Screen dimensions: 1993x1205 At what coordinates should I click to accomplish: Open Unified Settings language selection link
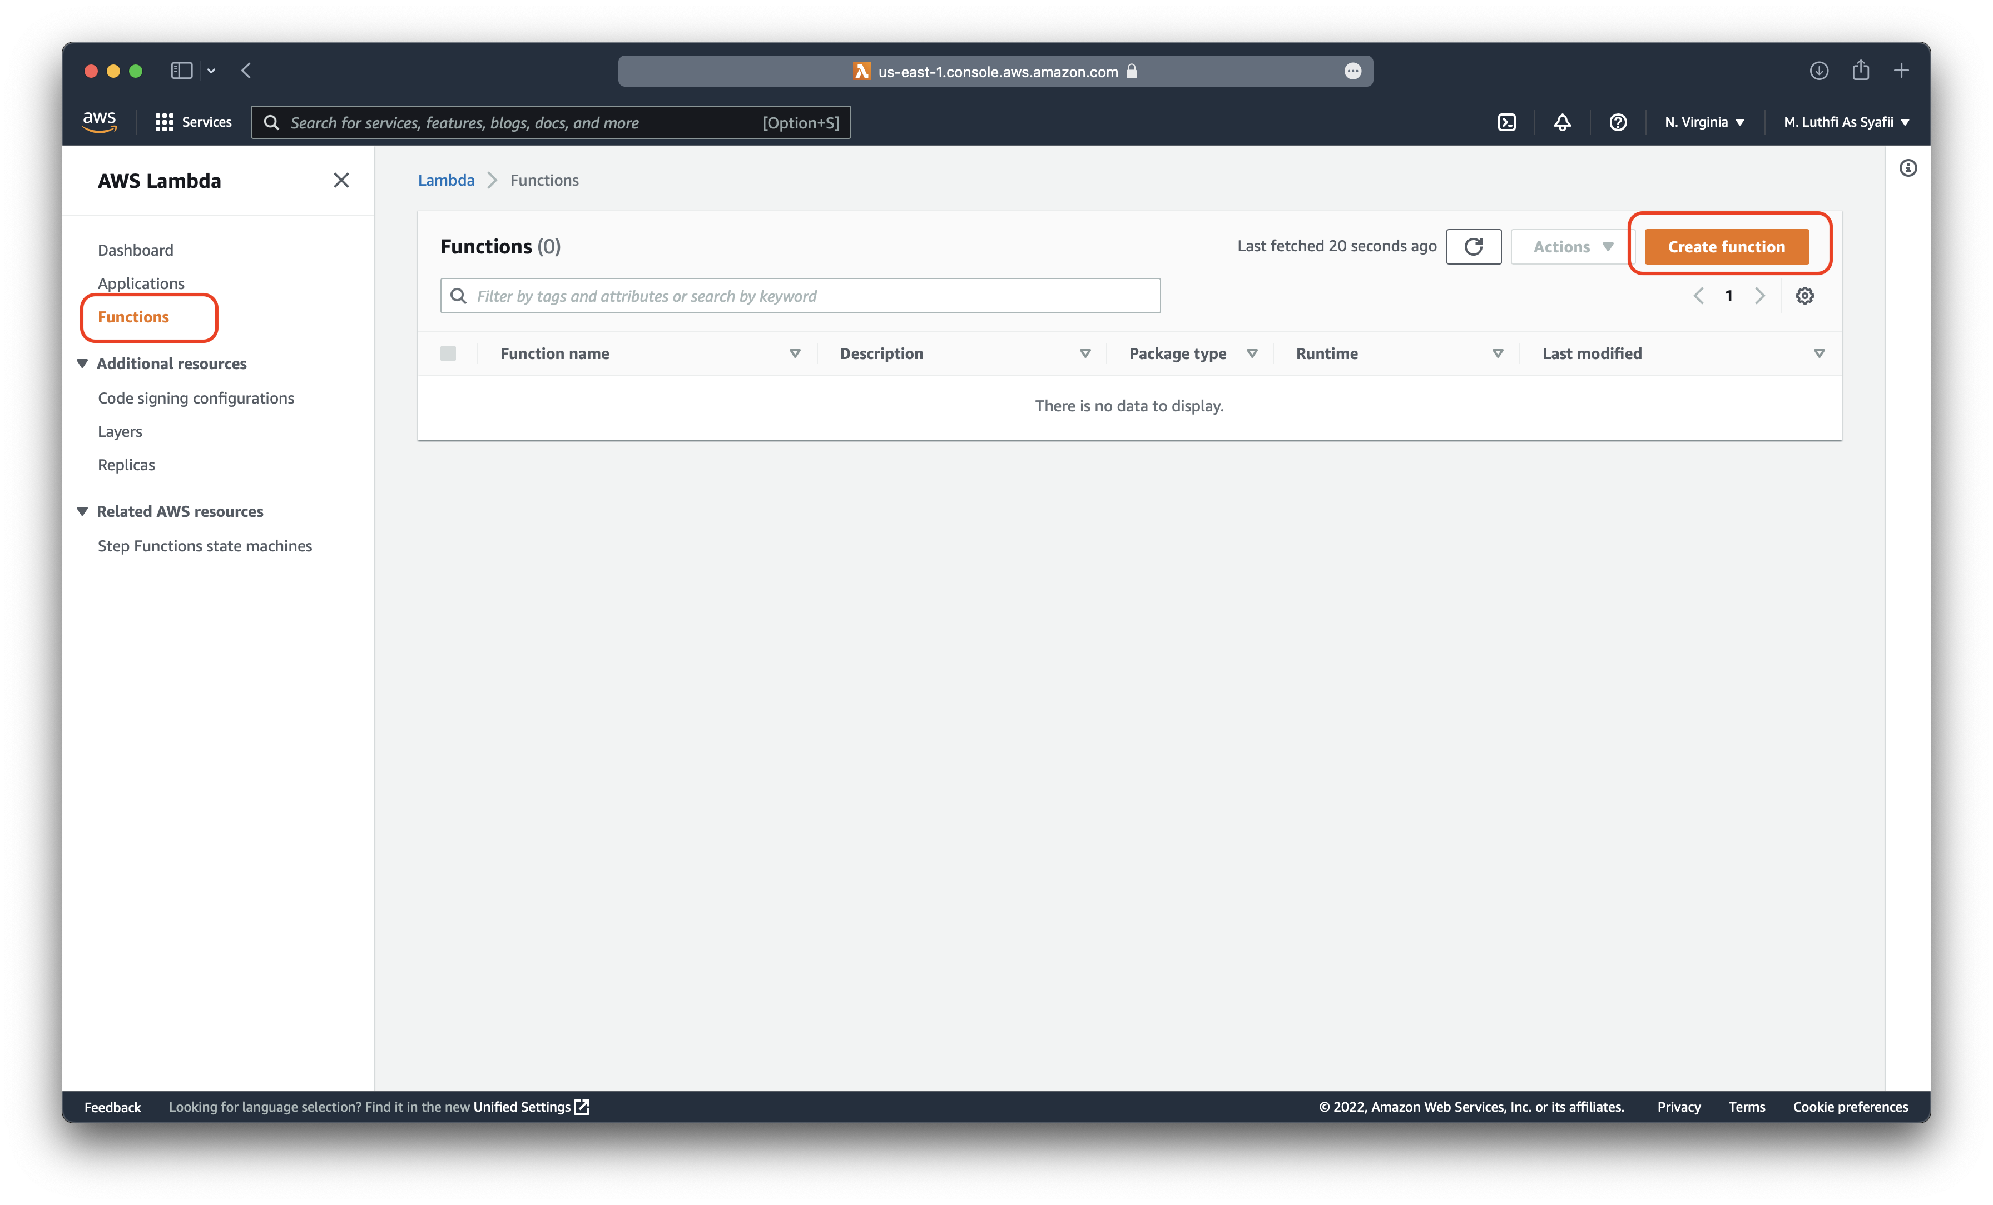(531, 1106)
